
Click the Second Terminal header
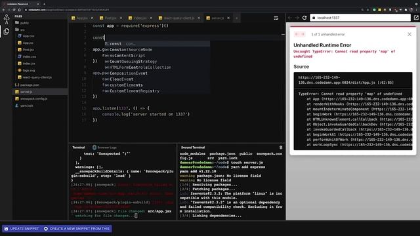[193, 147]
